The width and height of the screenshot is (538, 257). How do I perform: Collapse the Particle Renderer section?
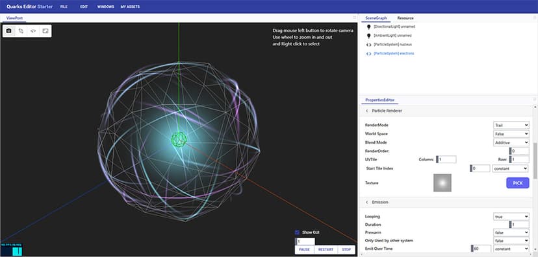pos(366,111)
